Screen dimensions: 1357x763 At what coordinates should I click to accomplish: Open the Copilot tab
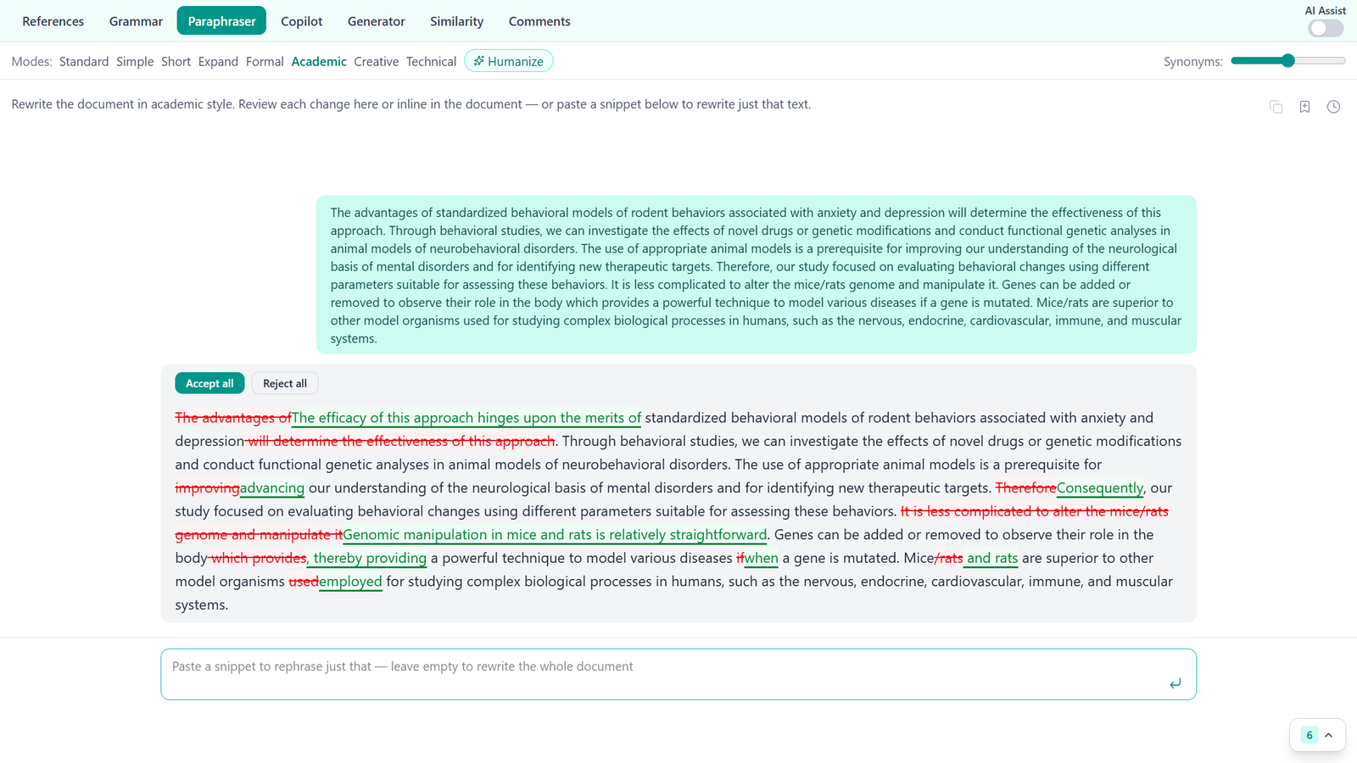[302, 21]
